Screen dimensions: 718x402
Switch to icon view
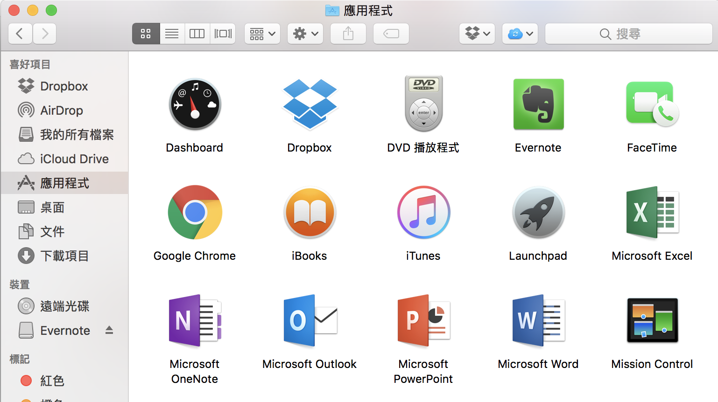tap(146, 34)
